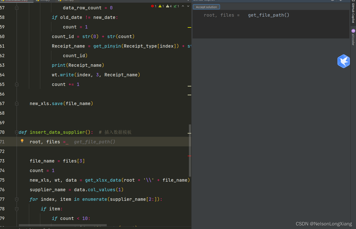Click 'data_row_count = 0' on line 57
The image size is (356, 229).
[88, 8]
